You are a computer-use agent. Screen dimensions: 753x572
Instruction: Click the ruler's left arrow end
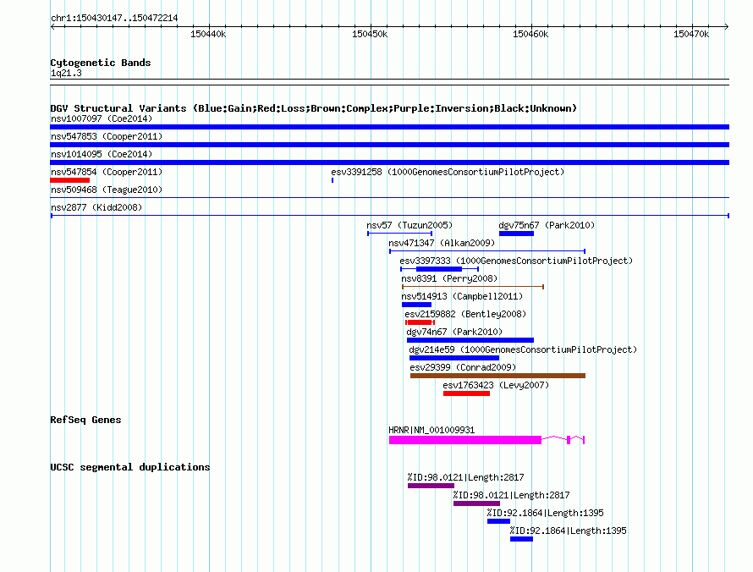coord(52,27)
